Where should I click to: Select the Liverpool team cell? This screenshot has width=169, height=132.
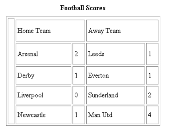click(x=43, y=95)
